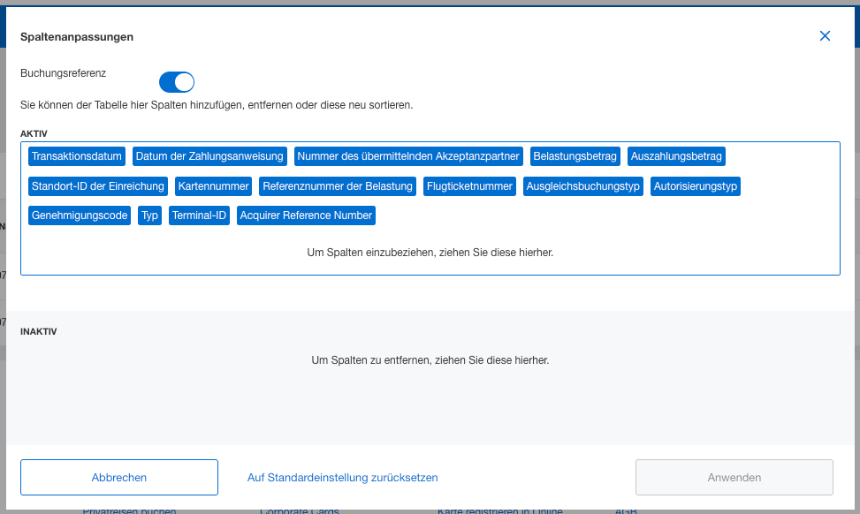
Task: Click the Terminal-ID column chip
Action: tap(199, 215)
